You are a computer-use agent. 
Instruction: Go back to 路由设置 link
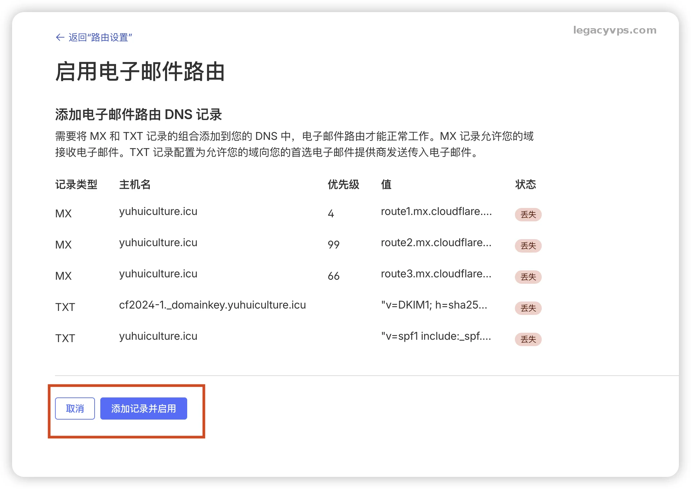click(x=100, y=37)
